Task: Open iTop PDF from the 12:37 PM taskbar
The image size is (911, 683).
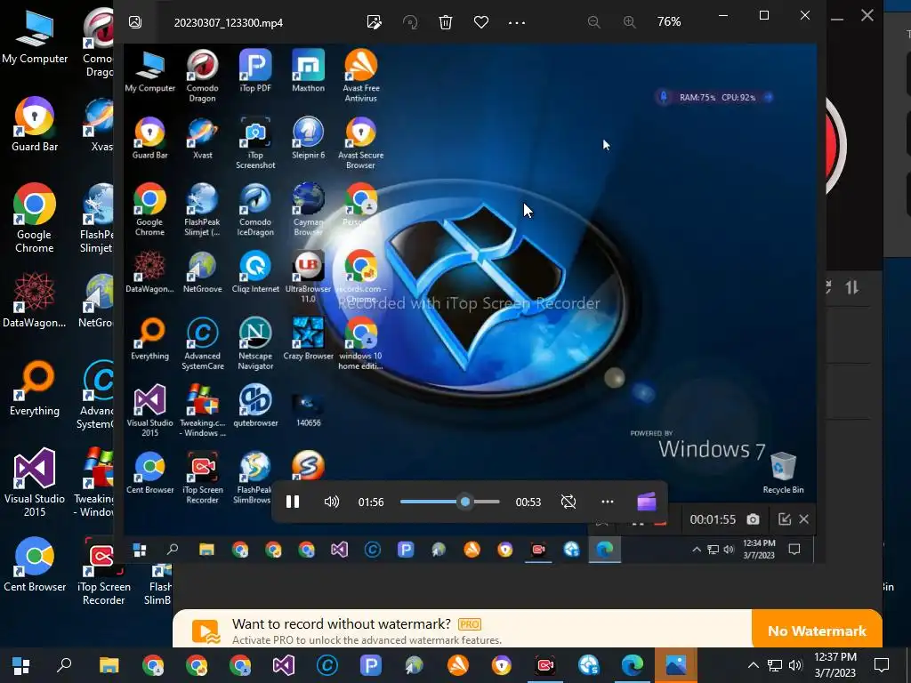Action: click(x=371, y=665)
